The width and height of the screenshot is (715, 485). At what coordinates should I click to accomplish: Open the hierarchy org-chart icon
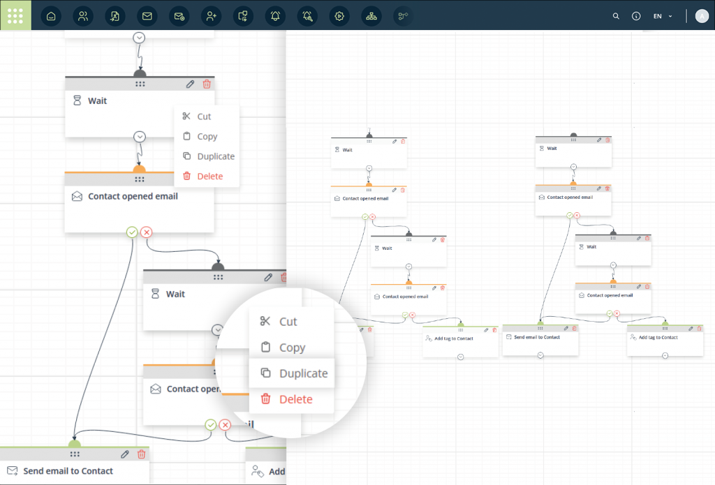click(371, 16)
